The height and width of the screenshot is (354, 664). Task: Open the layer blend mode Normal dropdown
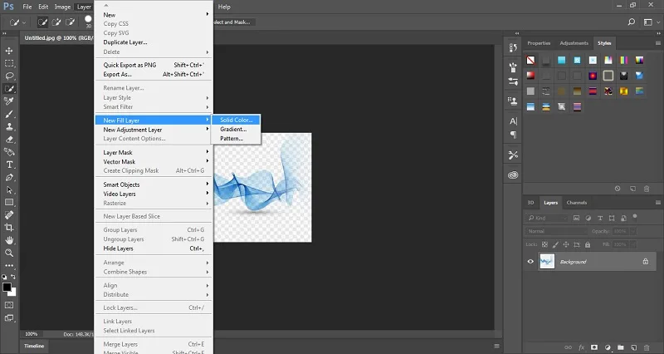pos(556,232)
